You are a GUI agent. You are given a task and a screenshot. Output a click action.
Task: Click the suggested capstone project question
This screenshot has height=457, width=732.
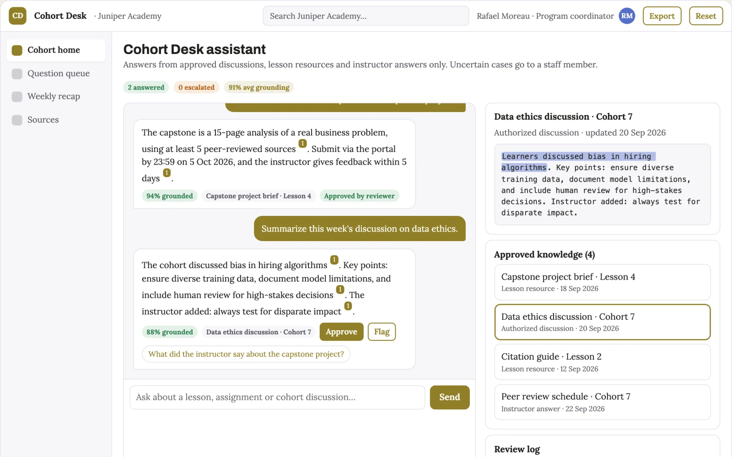[246, 355]
